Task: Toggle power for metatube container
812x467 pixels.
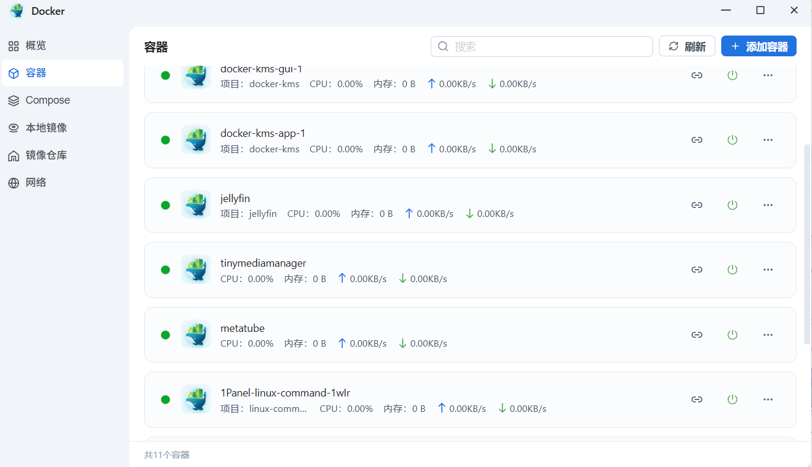Action: (733, 335)
